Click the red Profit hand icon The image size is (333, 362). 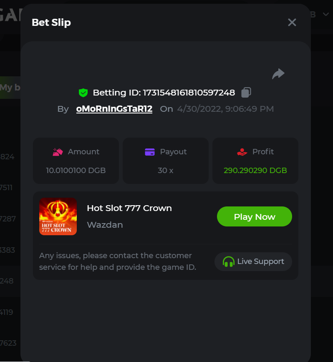click(242, 152)
